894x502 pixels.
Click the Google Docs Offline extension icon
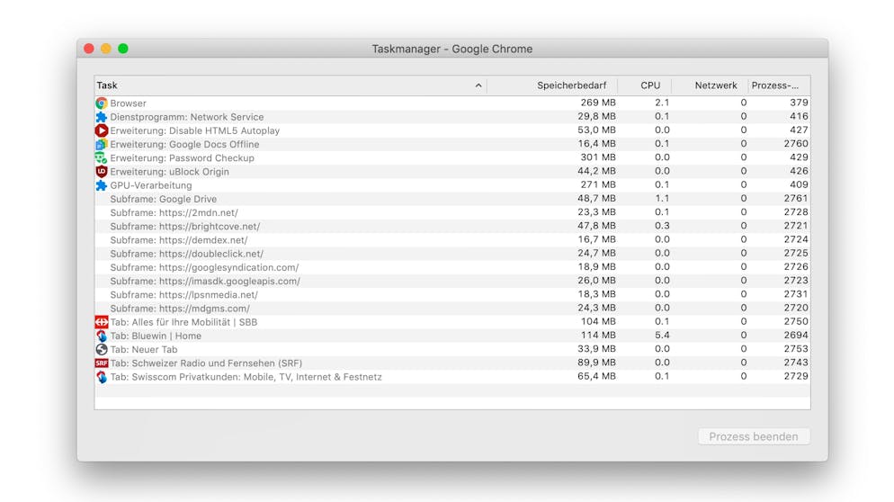[x=102, y=144]
